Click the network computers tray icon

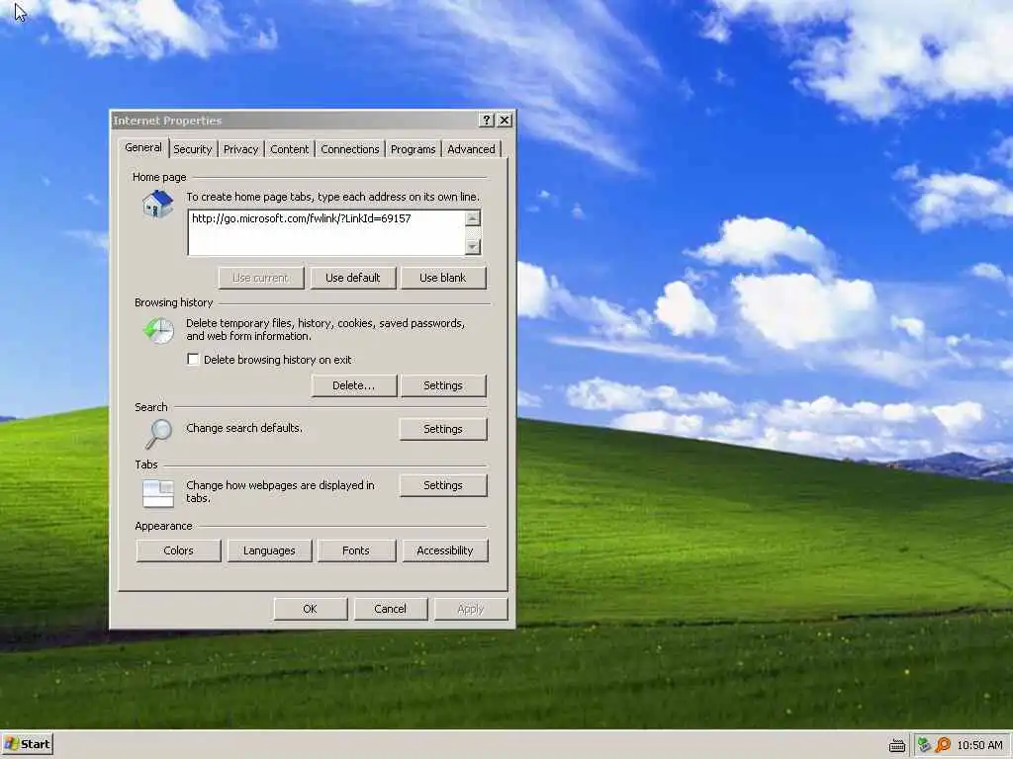point(924,745)
